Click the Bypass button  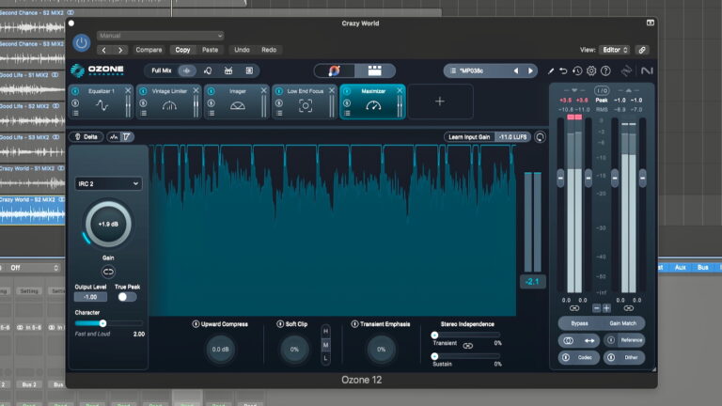pyautogui.click(x=579, y=323)
